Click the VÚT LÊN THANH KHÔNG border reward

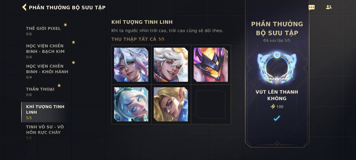277,68
